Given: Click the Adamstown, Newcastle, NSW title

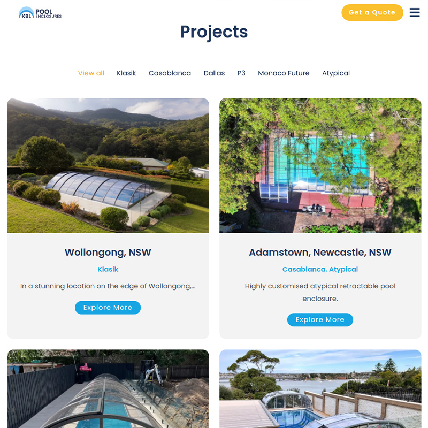Looking at the screenshot, I should (320, 253).
